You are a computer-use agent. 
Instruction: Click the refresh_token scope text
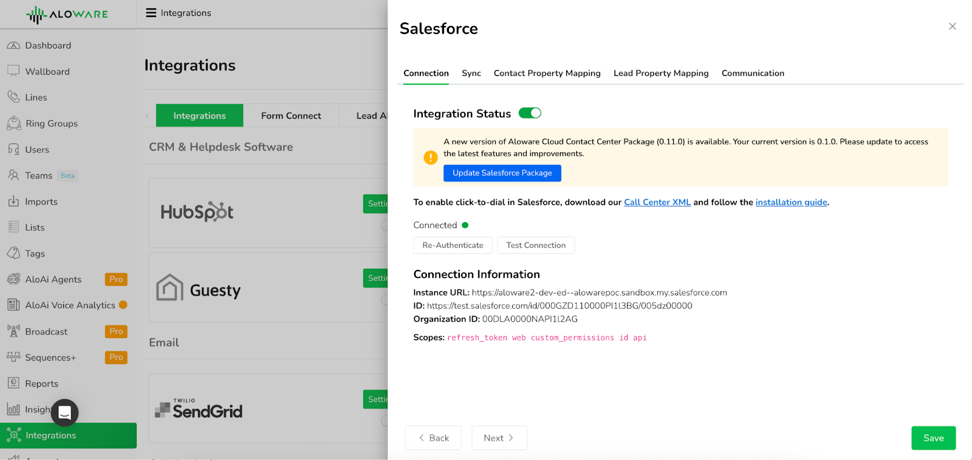(477, 338)
